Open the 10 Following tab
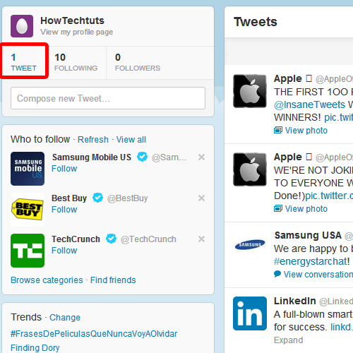The image size is (353, 353). (x=76, y=62)
